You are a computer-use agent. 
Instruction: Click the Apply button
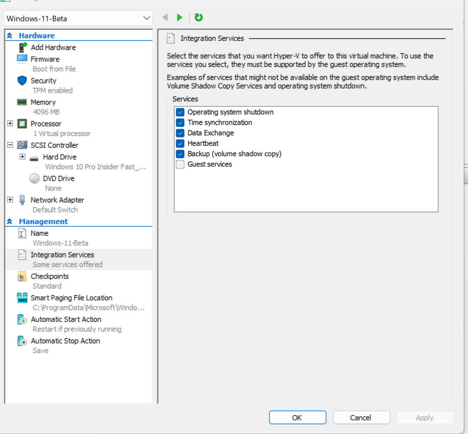pos(425,417)
